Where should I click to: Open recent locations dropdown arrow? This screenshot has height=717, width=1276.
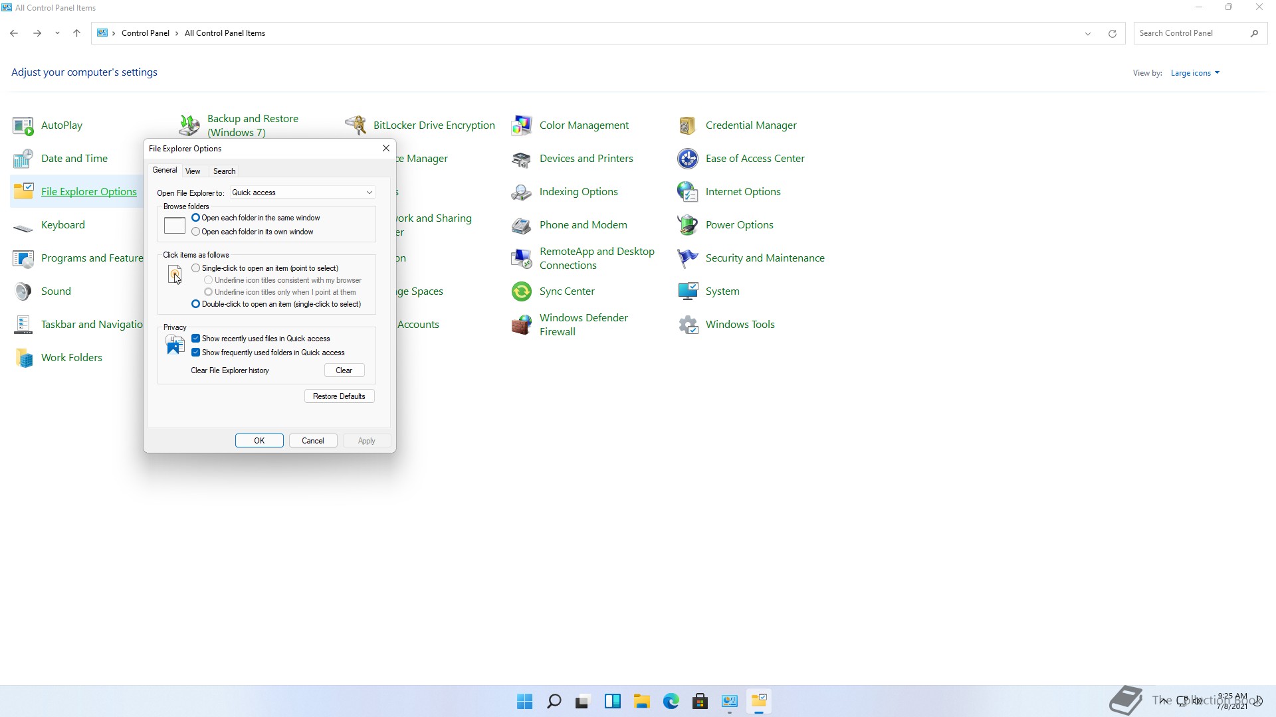(x=57, y=33)
